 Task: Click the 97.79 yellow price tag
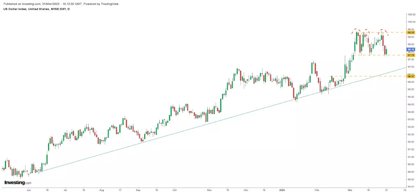click(411, 55)
